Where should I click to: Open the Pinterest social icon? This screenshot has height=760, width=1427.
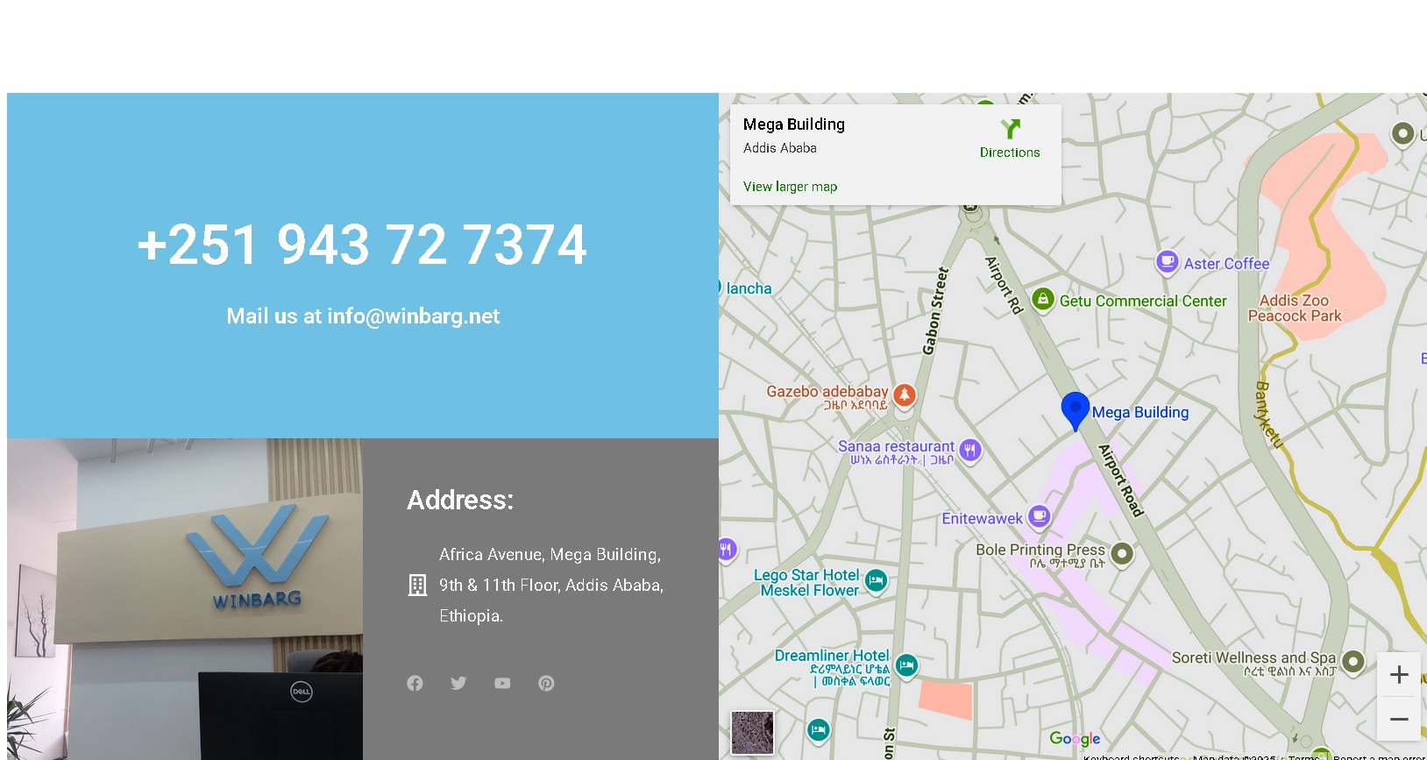[546, 683]
